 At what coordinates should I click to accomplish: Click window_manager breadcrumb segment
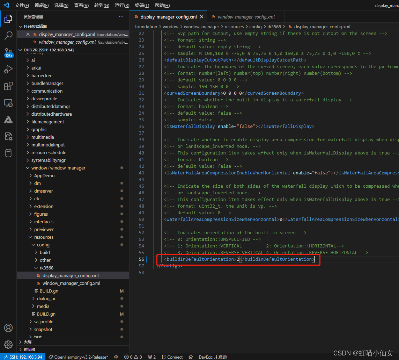pos(201,27)
